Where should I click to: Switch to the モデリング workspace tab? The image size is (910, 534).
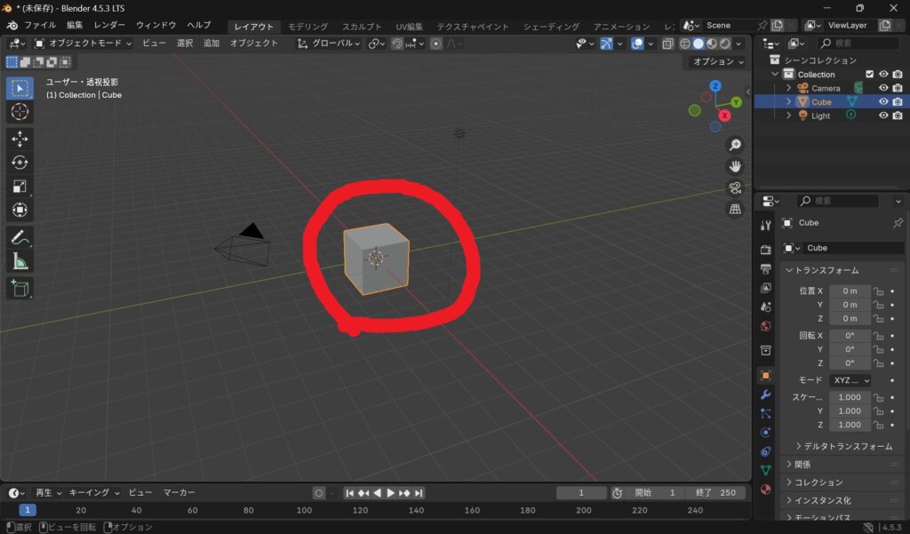point(307,27)
